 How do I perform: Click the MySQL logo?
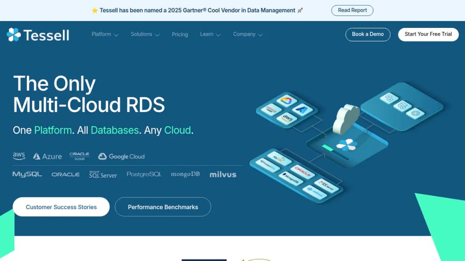[27, 174]
